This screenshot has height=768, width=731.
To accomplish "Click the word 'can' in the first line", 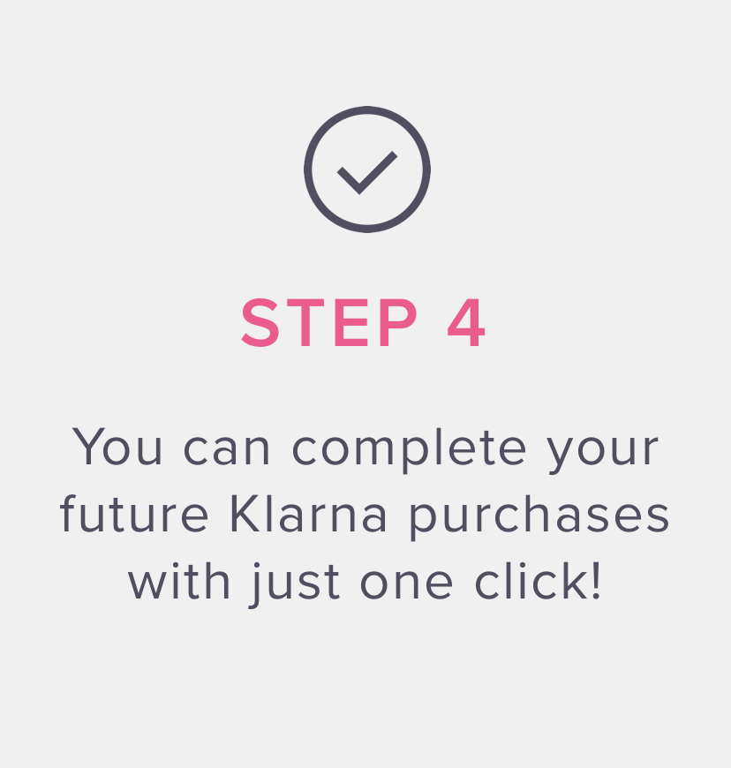I will [x=226, y=450].
